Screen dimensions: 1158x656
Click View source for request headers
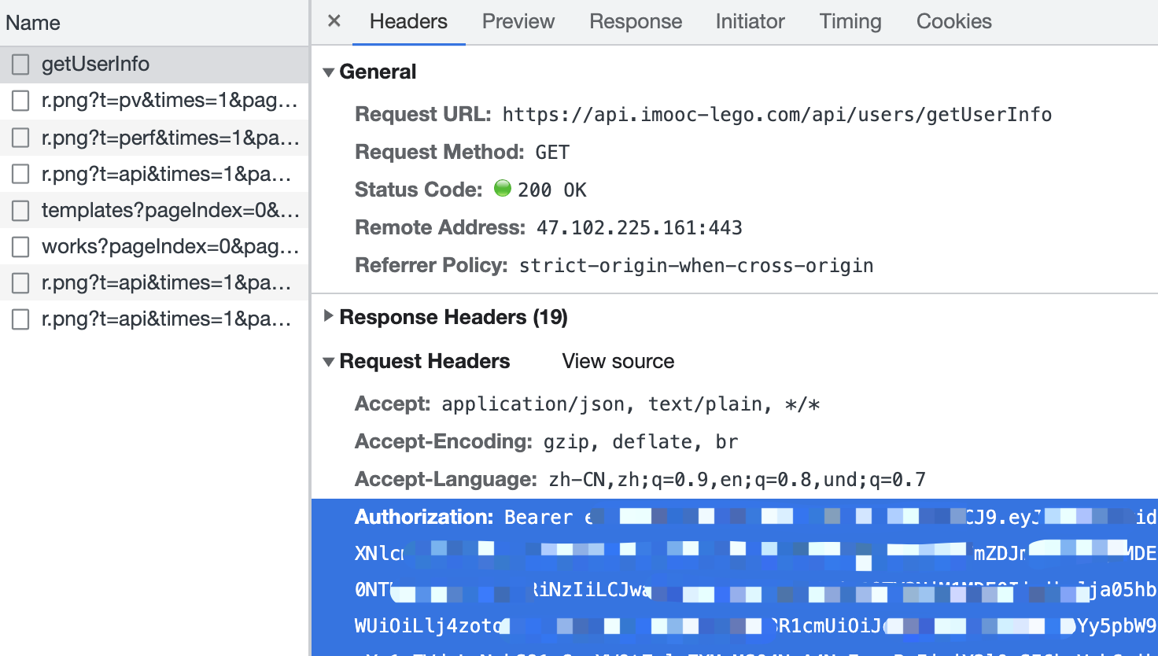pyautogui.click(x=618, y=361)
